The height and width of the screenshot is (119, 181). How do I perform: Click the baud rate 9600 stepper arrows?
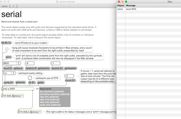pyautogui.click(x=19, y=63)
